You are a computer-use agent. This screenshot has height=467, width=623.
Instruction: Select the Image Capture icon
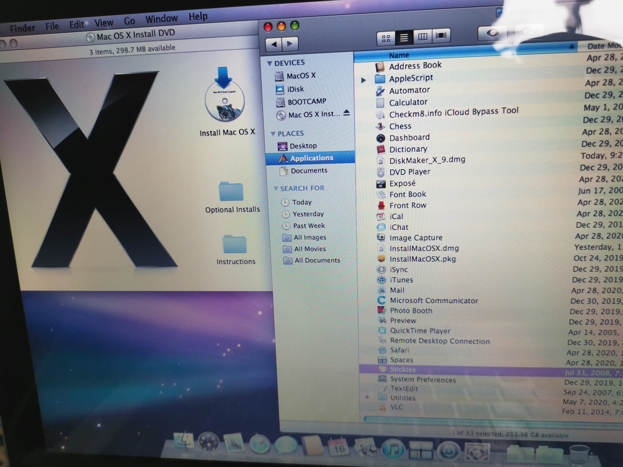(x=381, y=238)
